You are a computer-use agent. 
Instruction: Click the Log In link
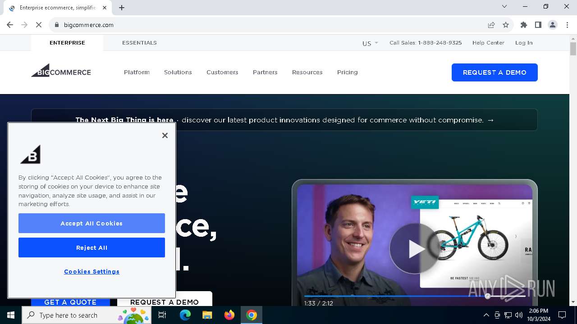click(x=524, y=43)
